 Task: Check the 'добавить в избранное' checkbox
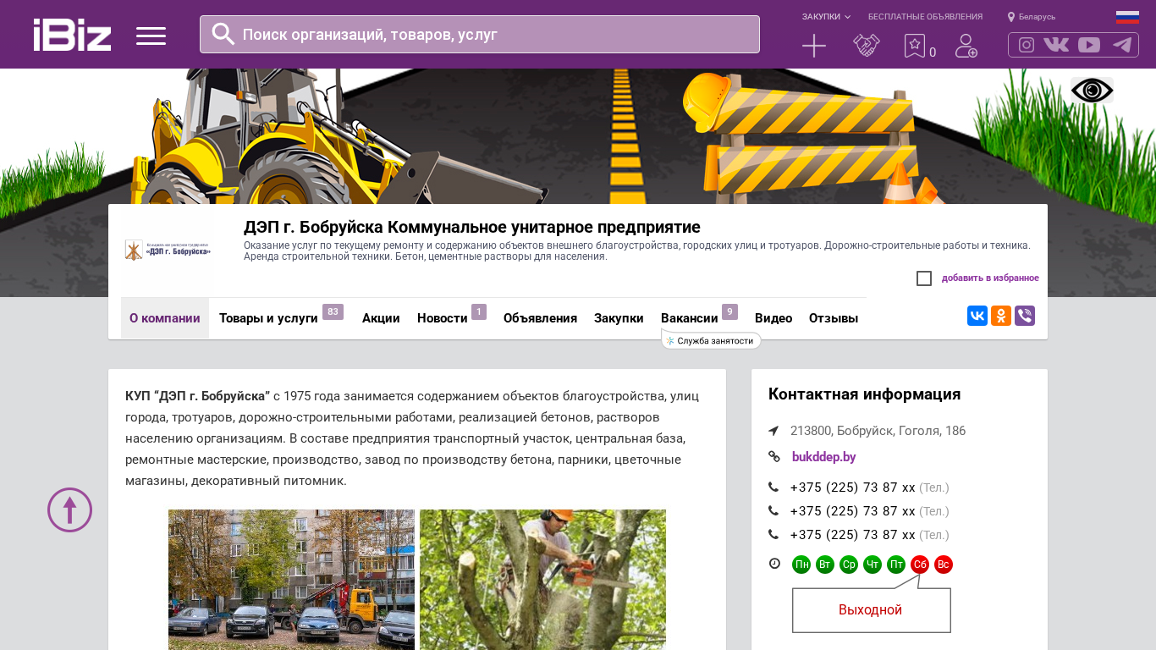(924, 278)
